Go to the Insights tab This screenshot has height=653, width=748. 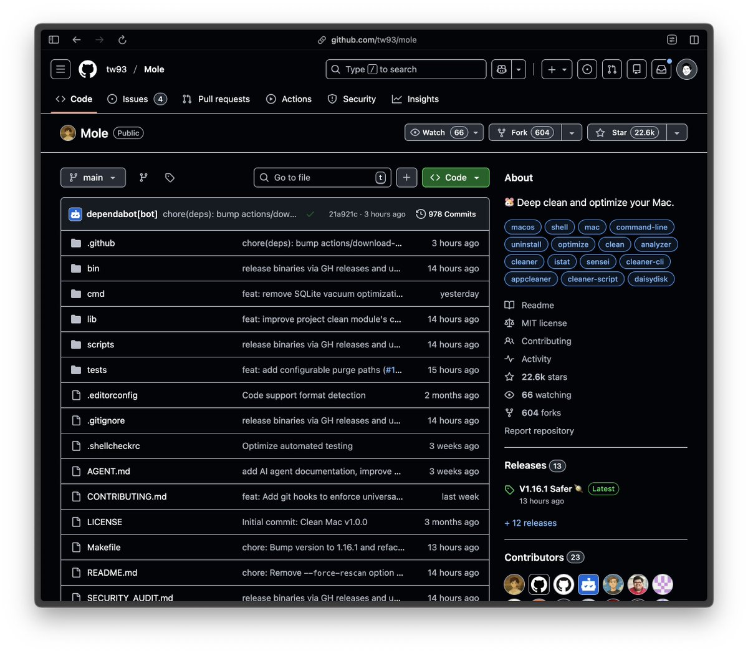tap(416, 99)
